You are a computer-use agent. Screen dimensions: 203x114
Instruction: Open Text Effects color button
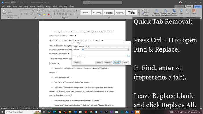(40, 14)
